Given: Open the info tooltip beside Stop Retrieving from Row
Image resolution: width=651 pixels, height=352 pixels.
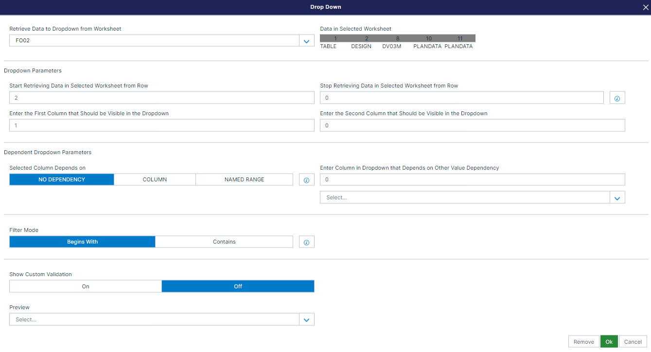Looking at the screenshot, I should (x=617, y=97).
